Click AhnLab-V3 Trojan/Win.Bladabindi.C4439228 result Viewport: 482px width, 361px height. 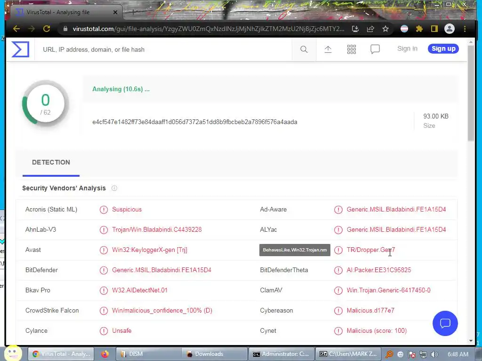point(157,229)
